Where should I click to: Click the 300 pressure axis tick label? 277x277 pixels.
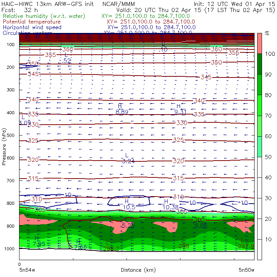[x=10, y=90]
